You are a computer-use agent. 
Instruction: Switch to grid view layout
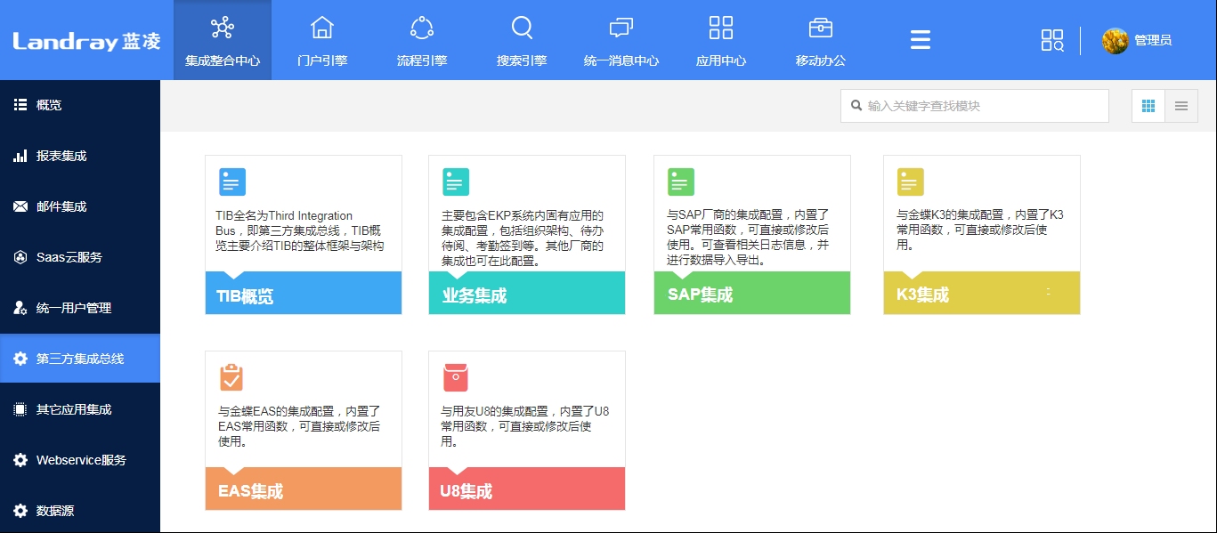[x=1148, y=106]
